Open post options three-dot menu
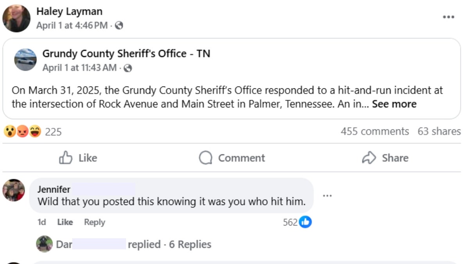 [x=448, y=17]
